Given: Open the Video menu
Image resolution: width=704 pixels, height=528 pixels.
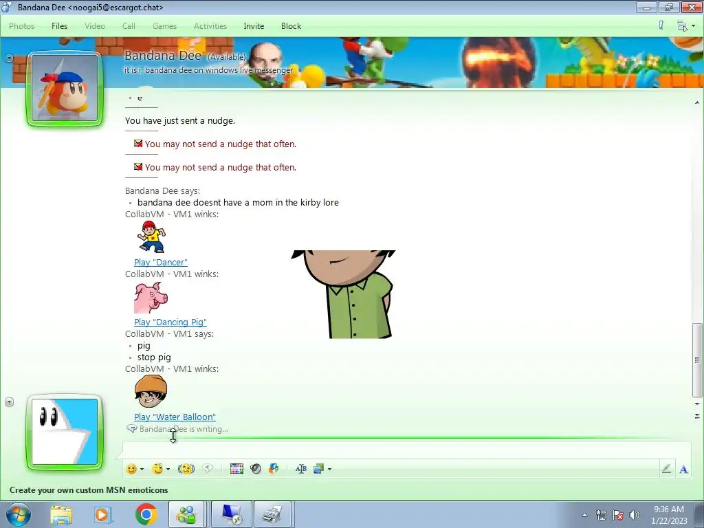Looking at the screenshot, I should click(95, 26).
